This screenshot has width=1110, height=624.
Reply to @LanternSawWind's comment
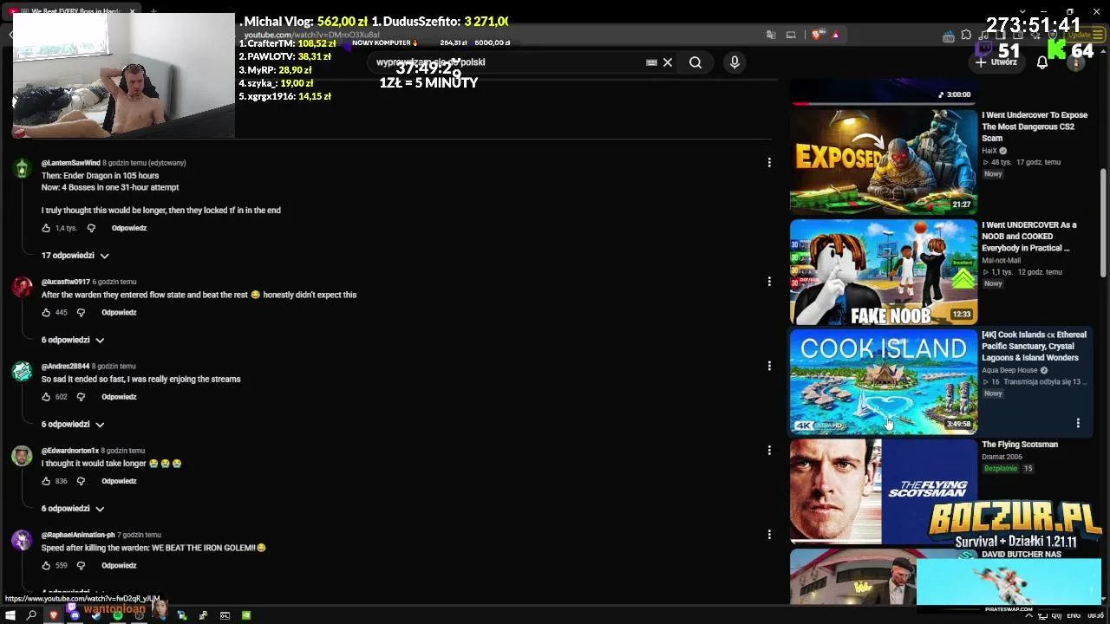click(x=129, y=228)
